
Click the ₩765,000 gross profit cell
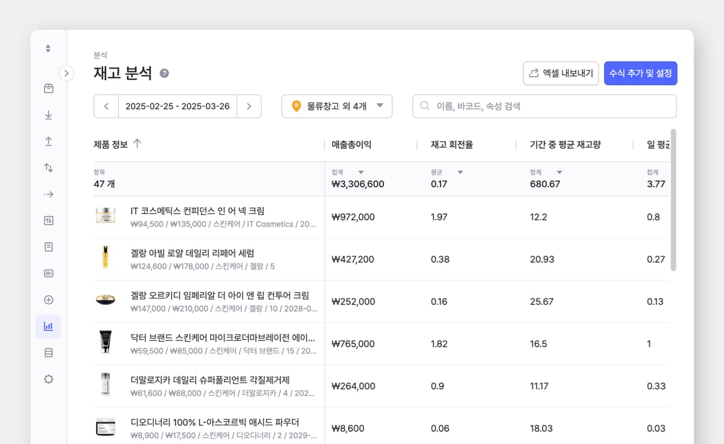353,343
